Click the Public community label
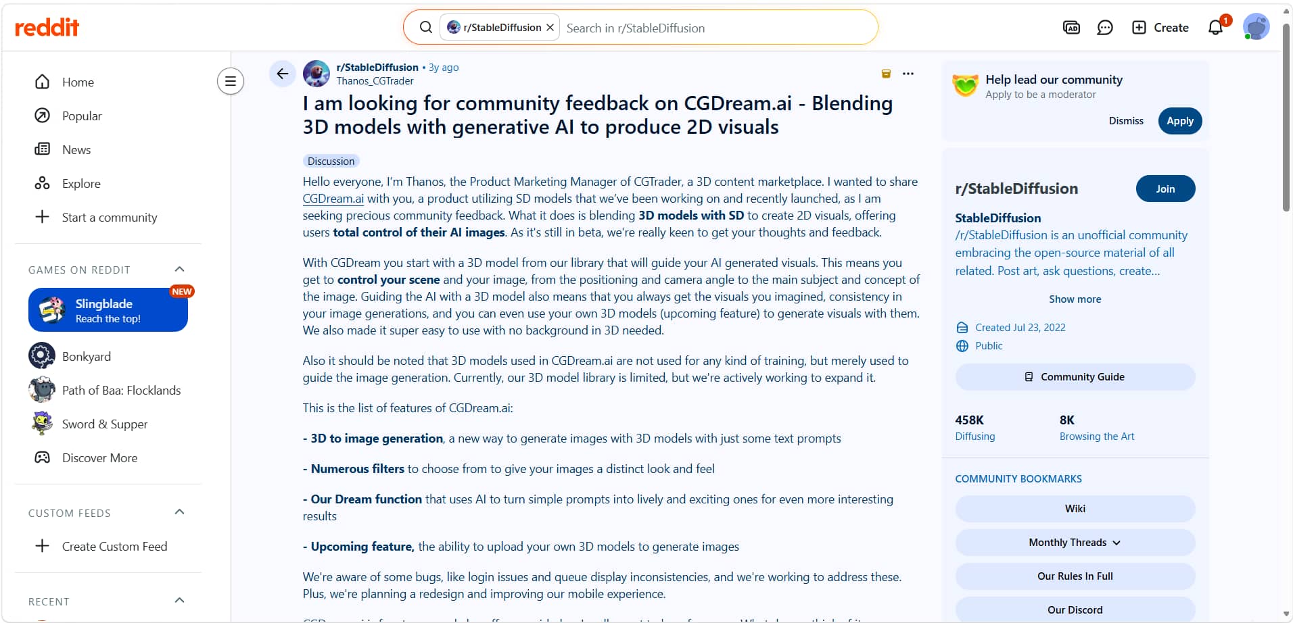 989,346
